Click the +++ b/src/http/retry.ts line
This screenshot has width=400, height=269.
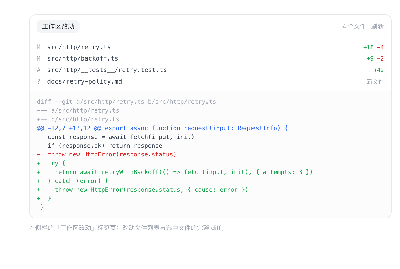pos(78,119)
